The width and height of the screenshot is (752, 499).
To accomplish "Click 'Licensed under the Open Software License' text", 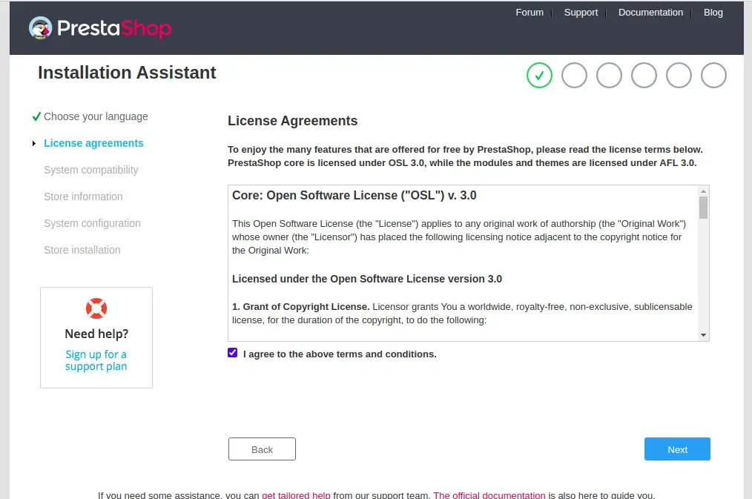I will [x=367, y=279].
